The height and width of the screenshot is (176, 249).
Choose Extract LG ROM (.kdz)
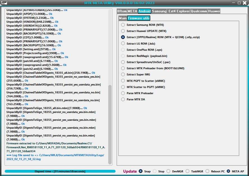[123, 43]
